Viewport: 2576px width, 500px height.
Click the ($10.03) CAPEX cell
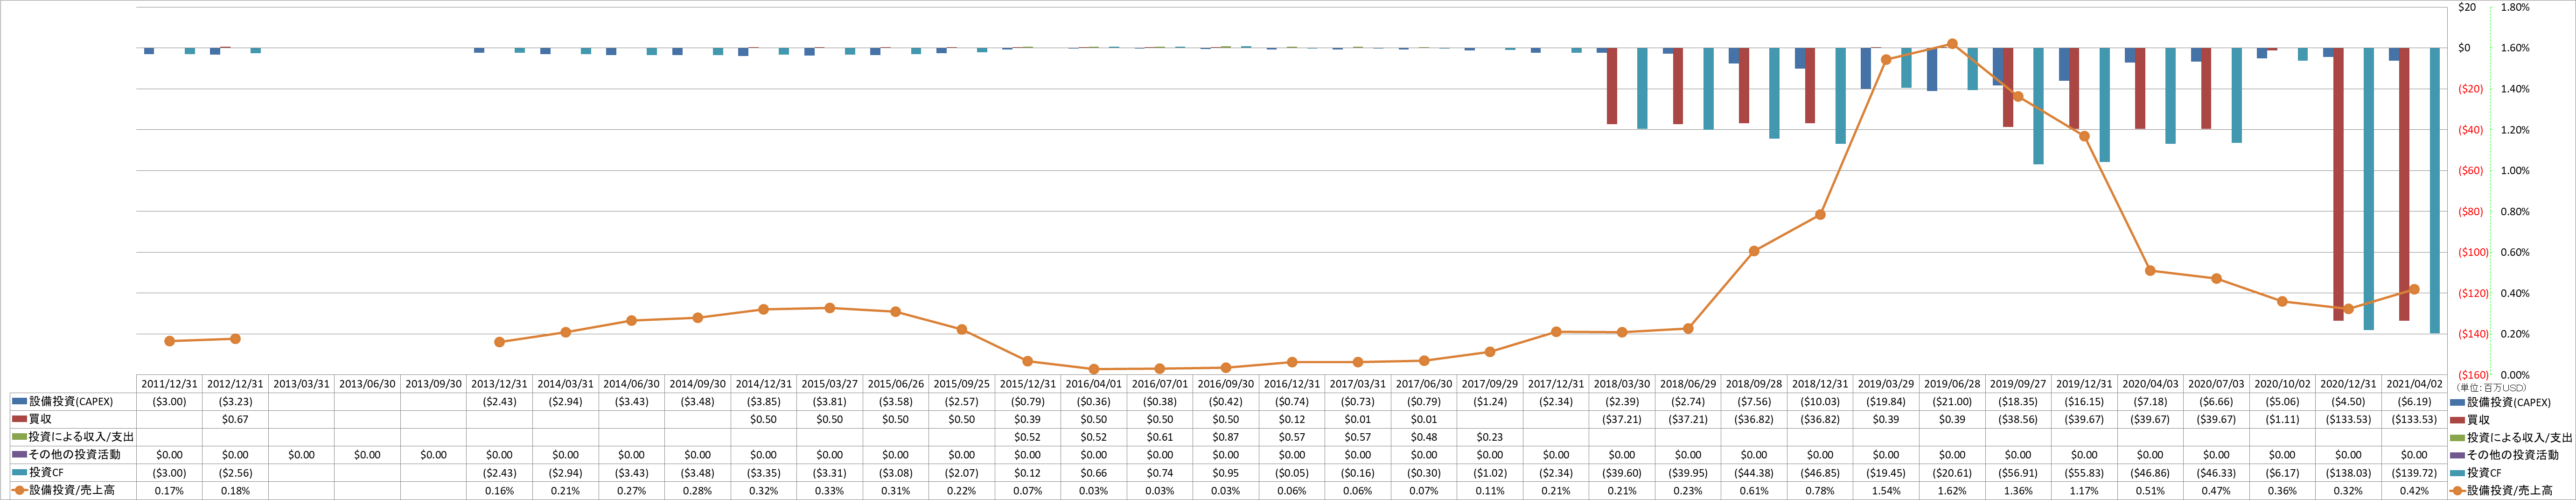click(x=1819, y=402)
